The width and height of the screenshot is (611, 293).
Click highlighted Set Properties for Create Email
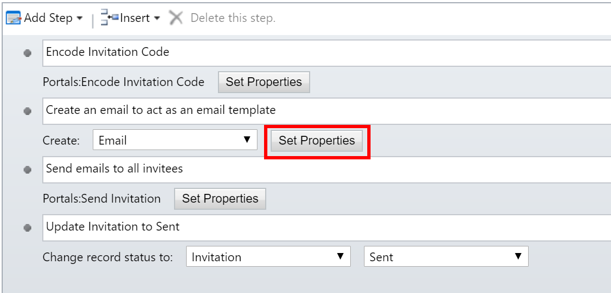317,141
